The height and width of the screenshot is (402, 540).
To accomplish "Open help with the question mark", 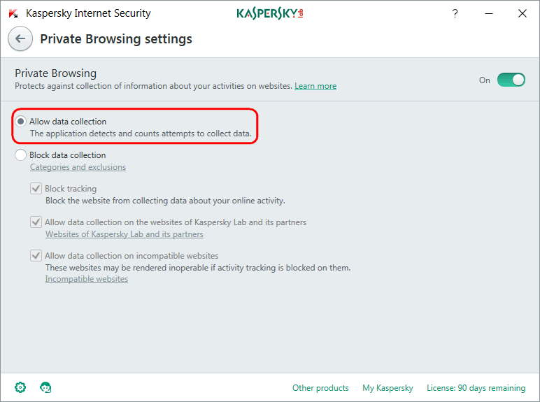I will pos(455,13).
